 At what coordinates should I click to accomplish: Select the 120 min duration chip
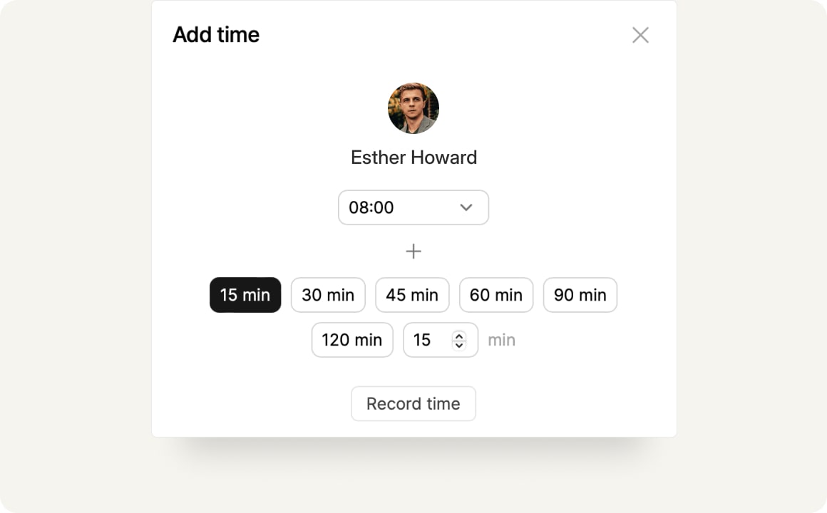(352, 340)
